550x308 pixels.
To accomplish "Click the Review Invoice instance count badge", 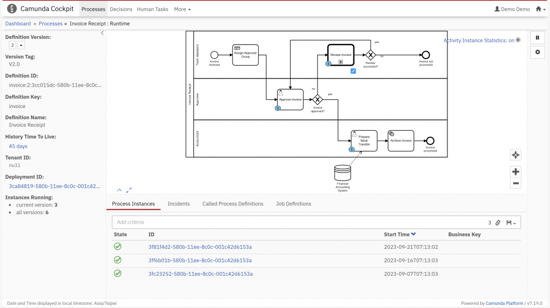I will [x=328, y=63].
